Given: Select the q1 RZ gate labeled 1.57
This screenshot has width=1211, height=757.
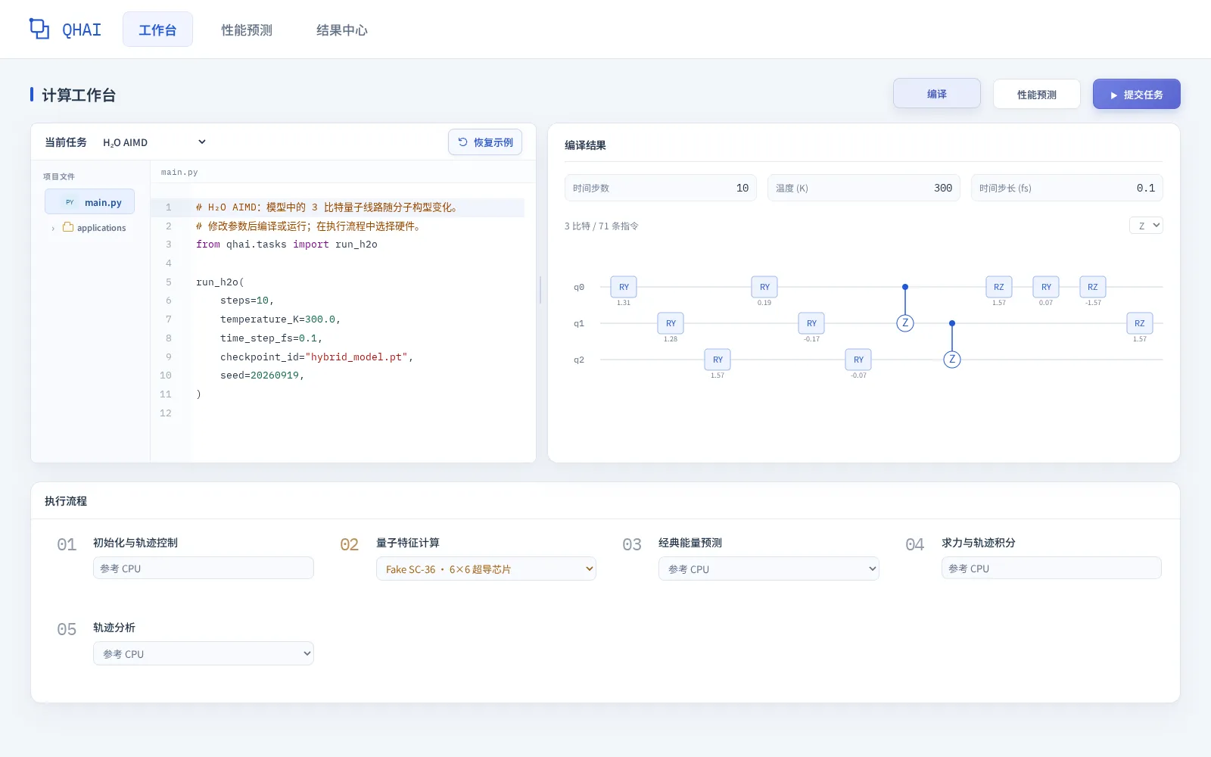Looking at the screenshot, I should pos(1140,323).
